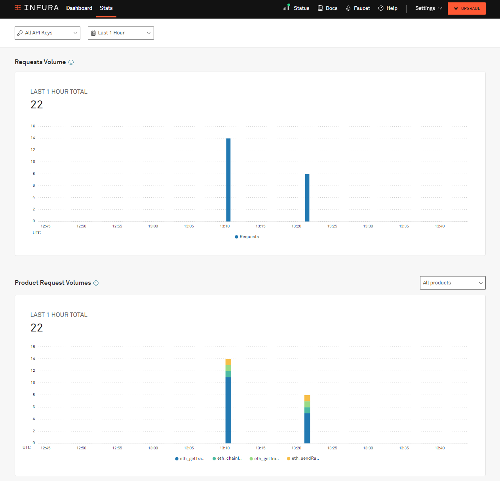
Task: Click the orange UPGRADE button
Action: [467, 8]
